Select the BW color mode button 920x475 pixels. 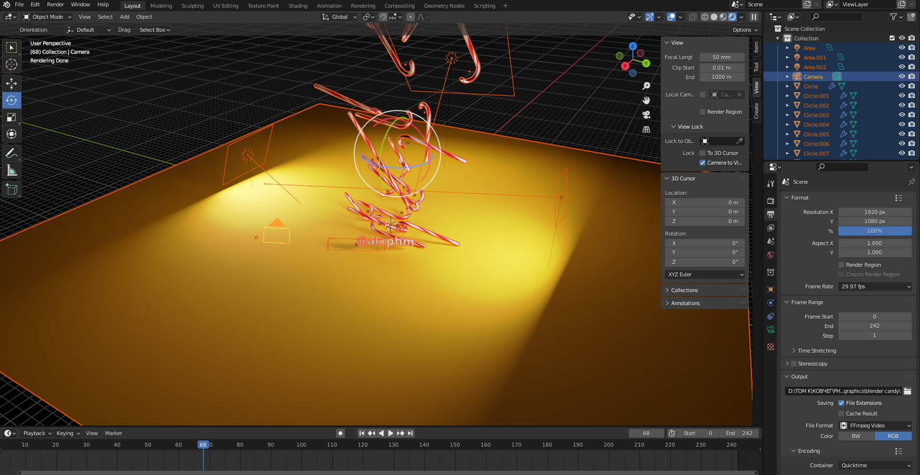(856, 436)
